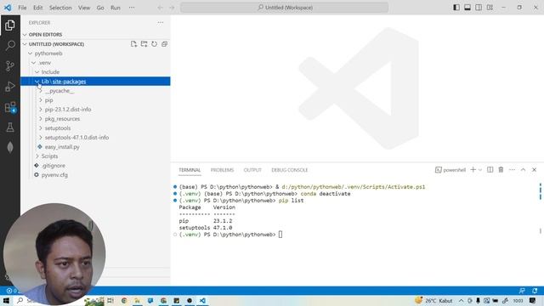Toggle secondary side bar layout icon
The width and height of the screenshot is (544, 306).
(479, 8)
